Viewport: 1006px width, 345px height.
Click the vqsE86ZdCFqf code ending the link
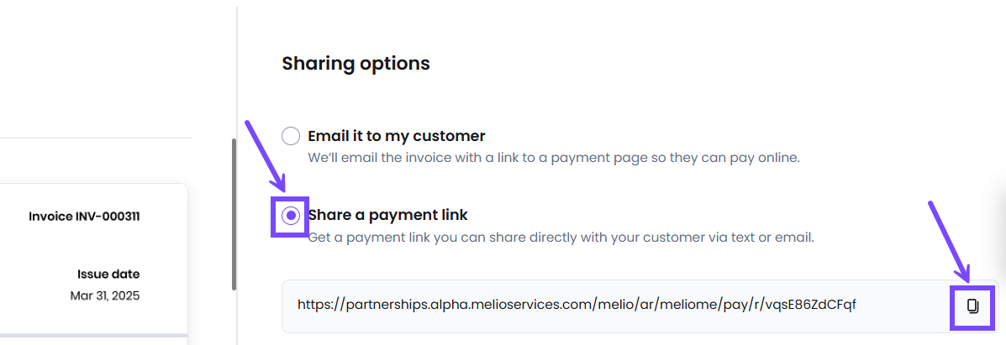pyautogui.click(x=811, y=304)
